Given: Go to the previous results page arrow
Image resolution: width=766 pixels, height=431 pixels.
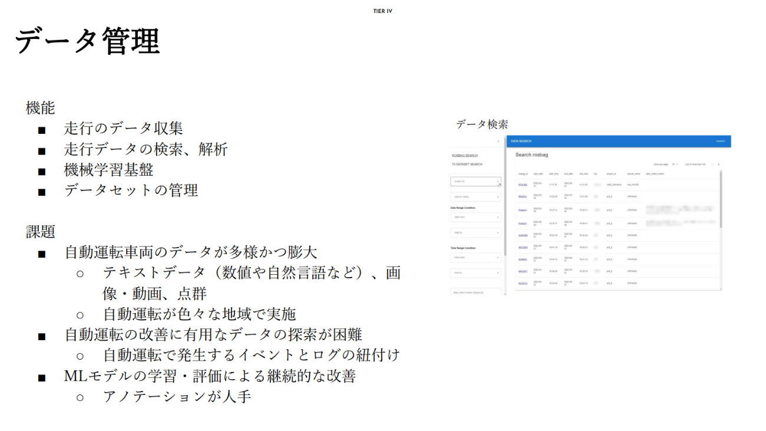Looking at the screenshot, I should (711, 164).
